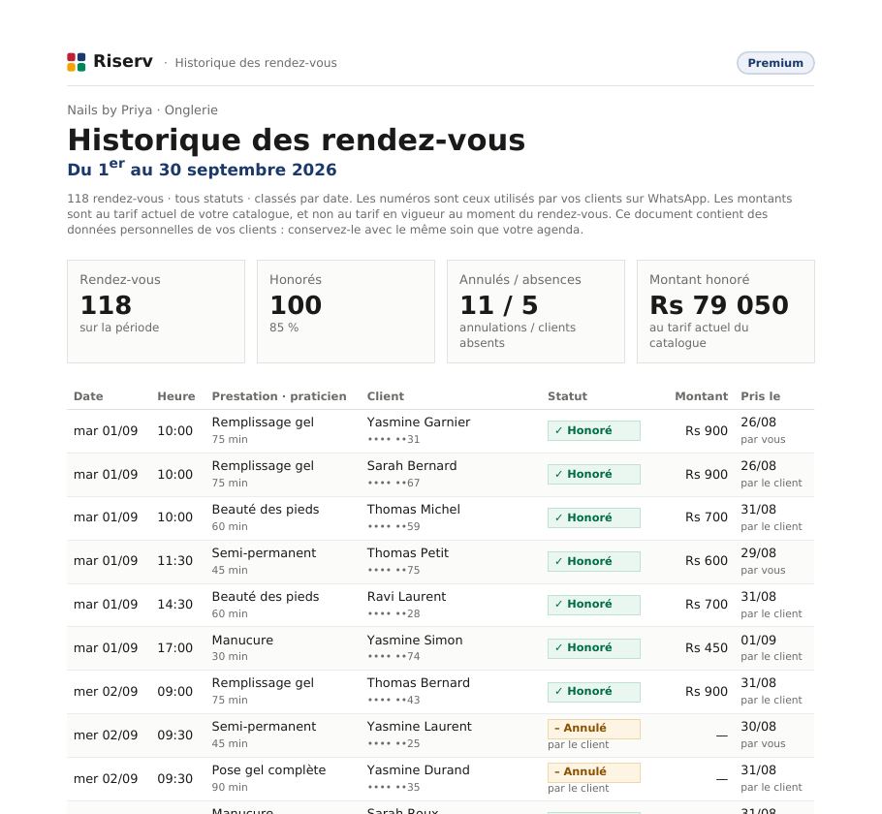Screen dimensions: 882x814
Task: Click the Riserv colored squares logo
Action: [x=76, y=62]
